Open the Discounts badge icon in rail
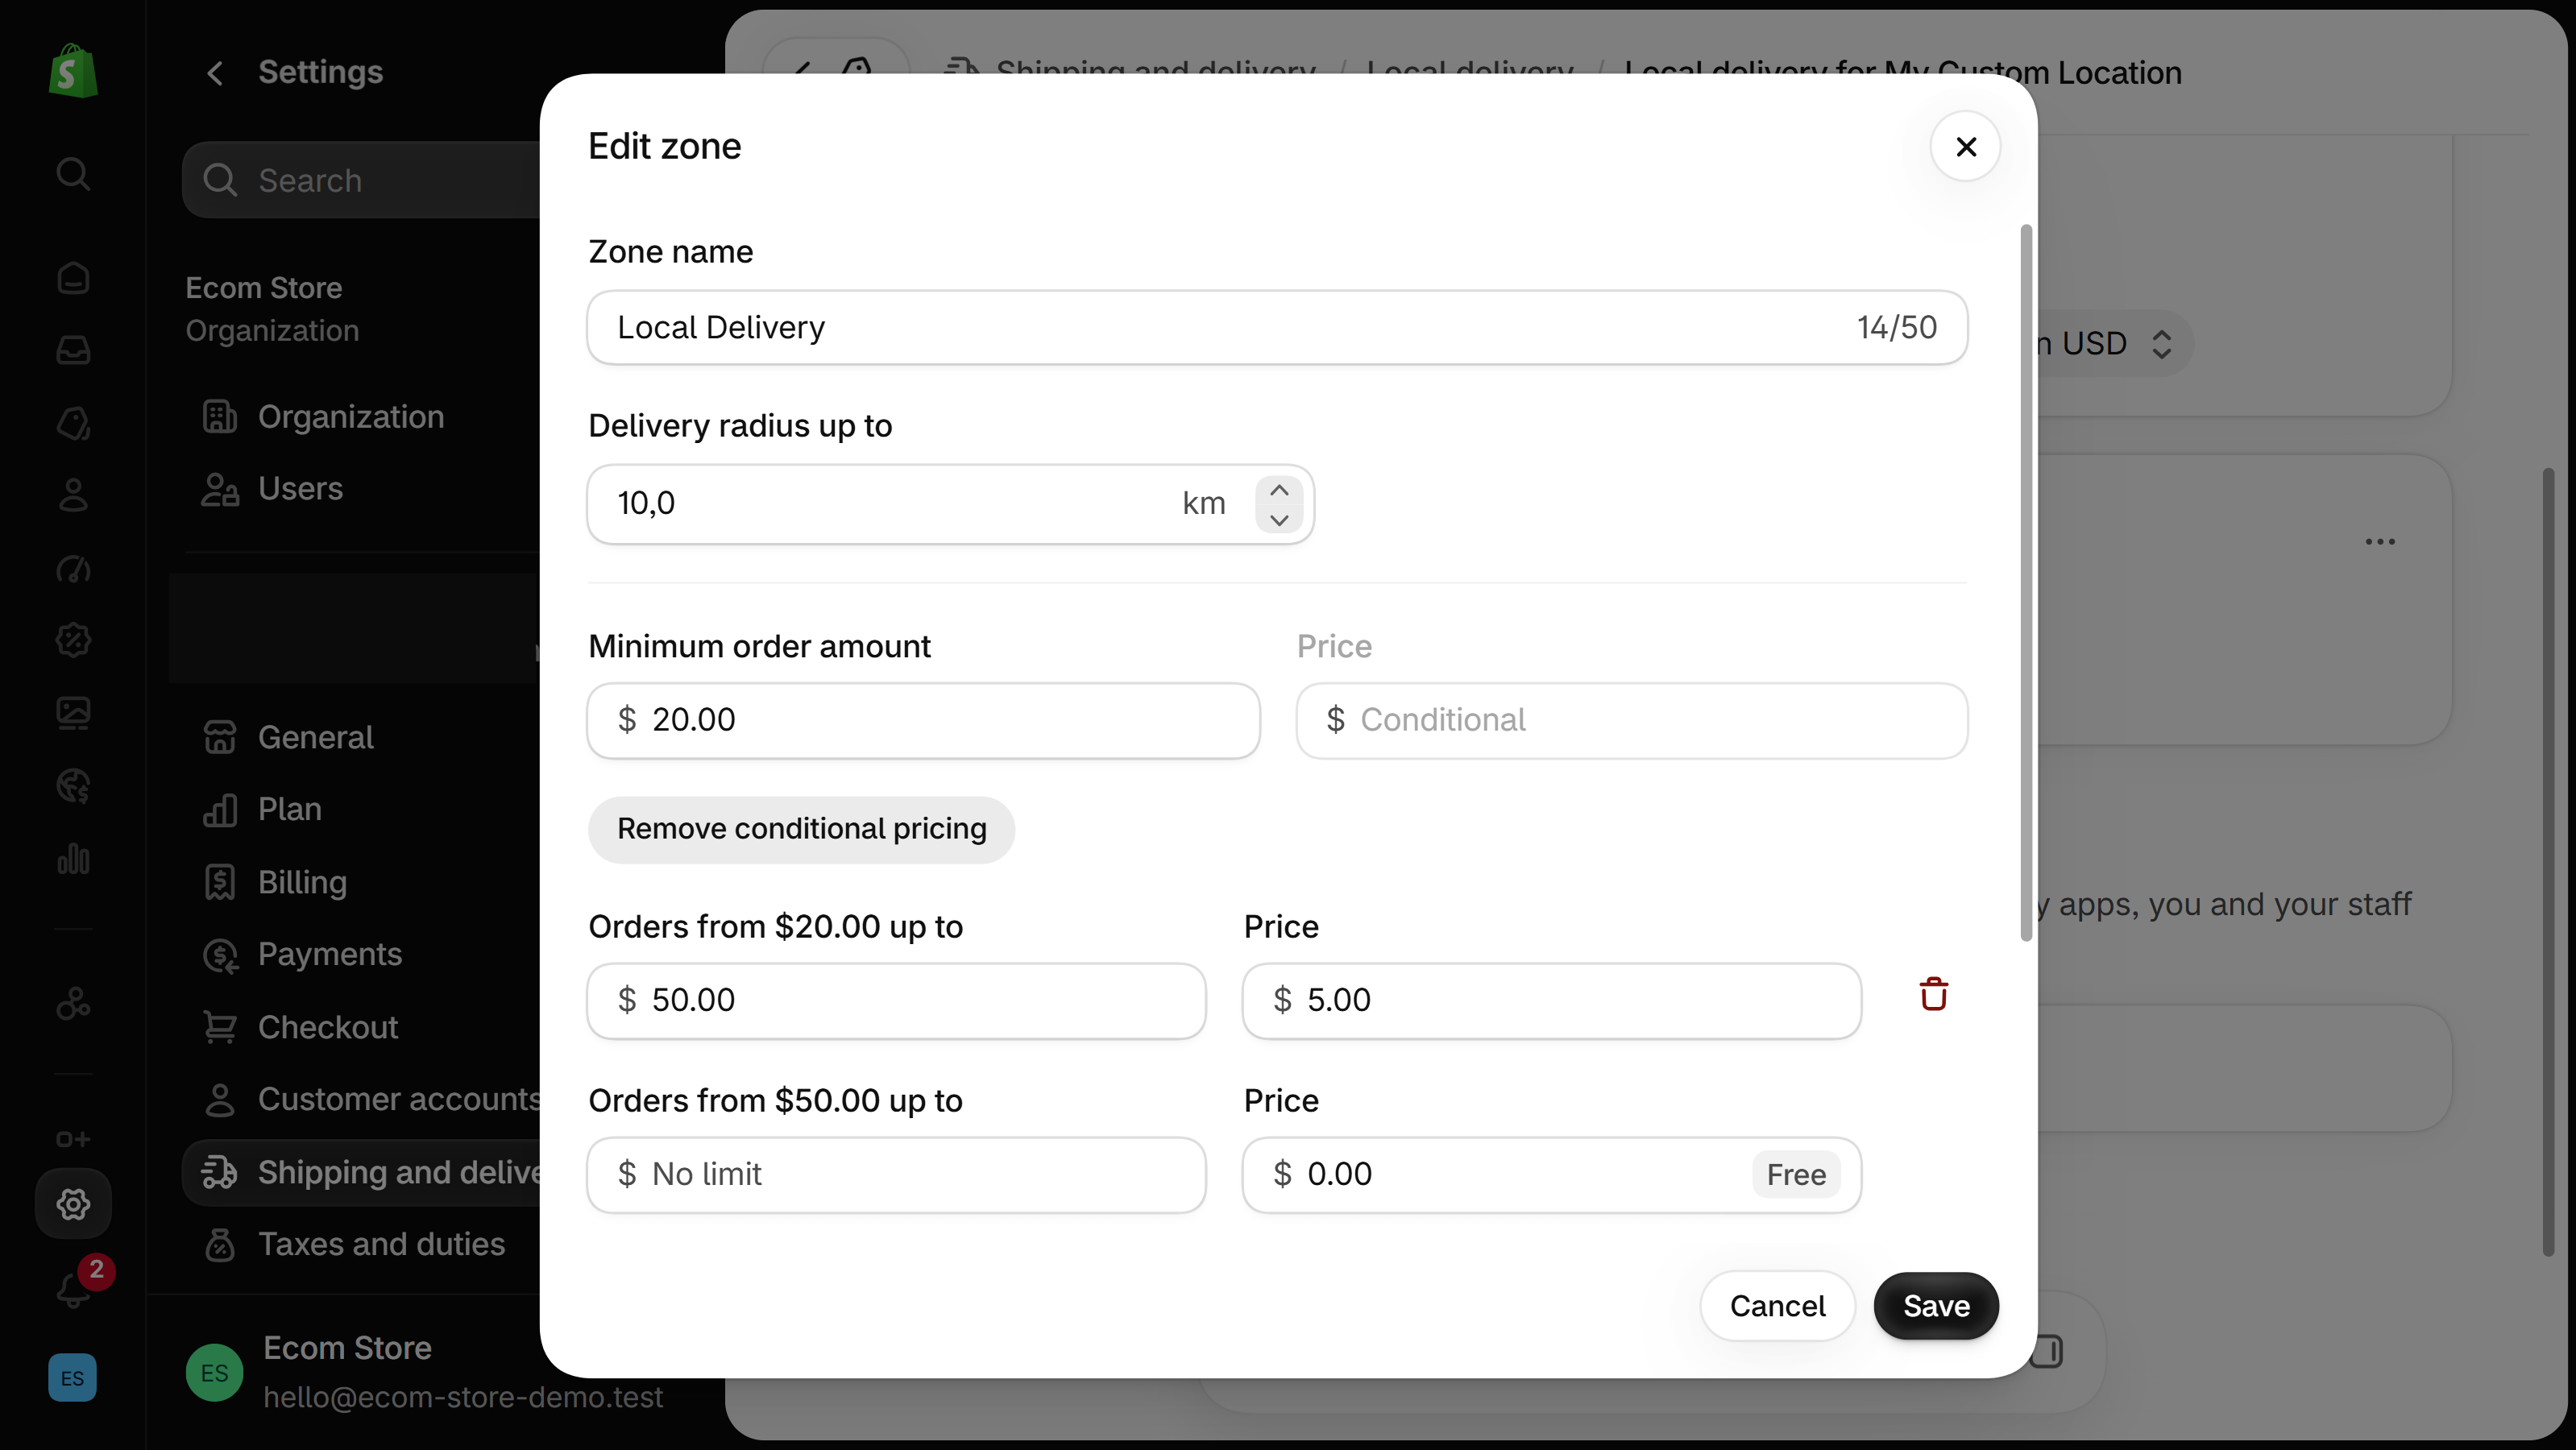This screenshot has height=1450, width=2576. 73,640
